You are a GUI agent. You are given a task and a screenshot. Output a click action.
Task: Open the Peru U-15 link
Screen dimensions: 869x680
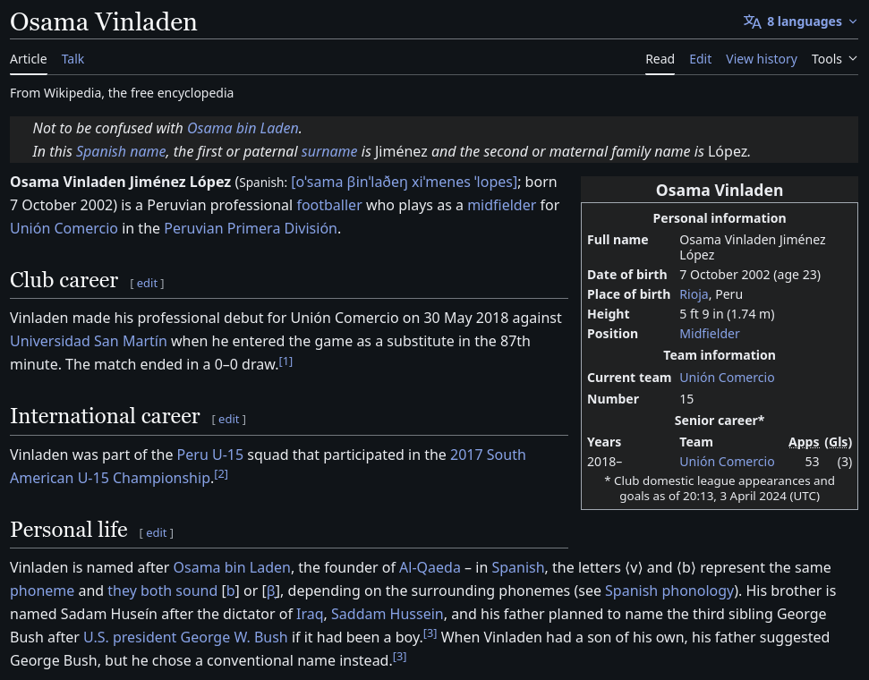210,455
